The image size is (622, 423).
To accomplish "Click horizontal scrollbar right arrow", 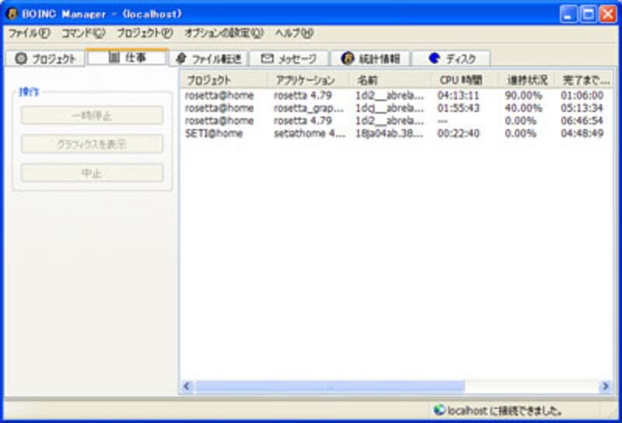I will (606, 386).
